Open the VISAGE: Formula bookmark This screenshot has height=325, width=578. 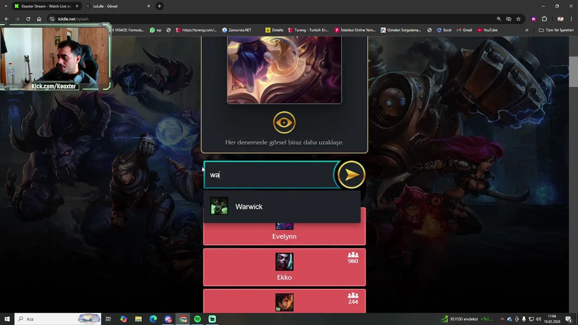[x=128, y=30]
